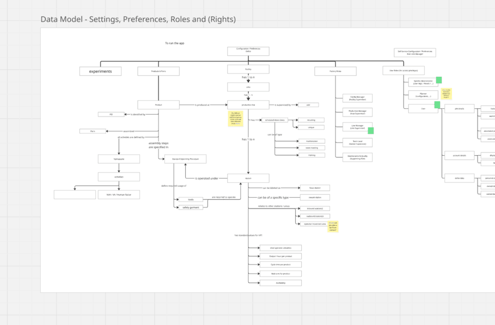This screenshot has width=495, height=325.
Task: Select the 'recurring' box
Action: pos(311,120)
